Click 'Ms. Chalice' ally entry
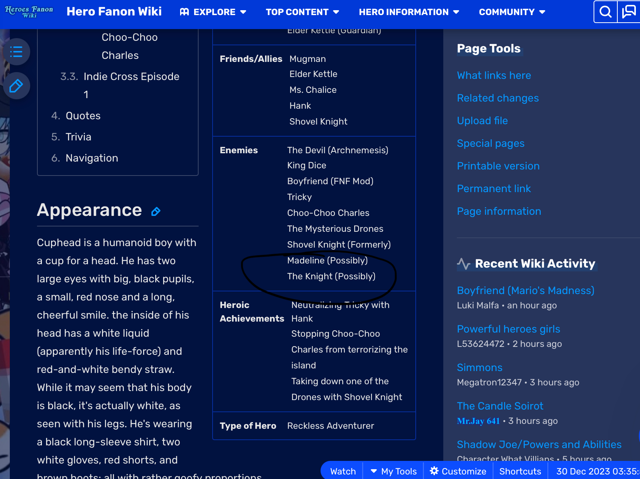The image size is (640, 479). tap(313, 90)
